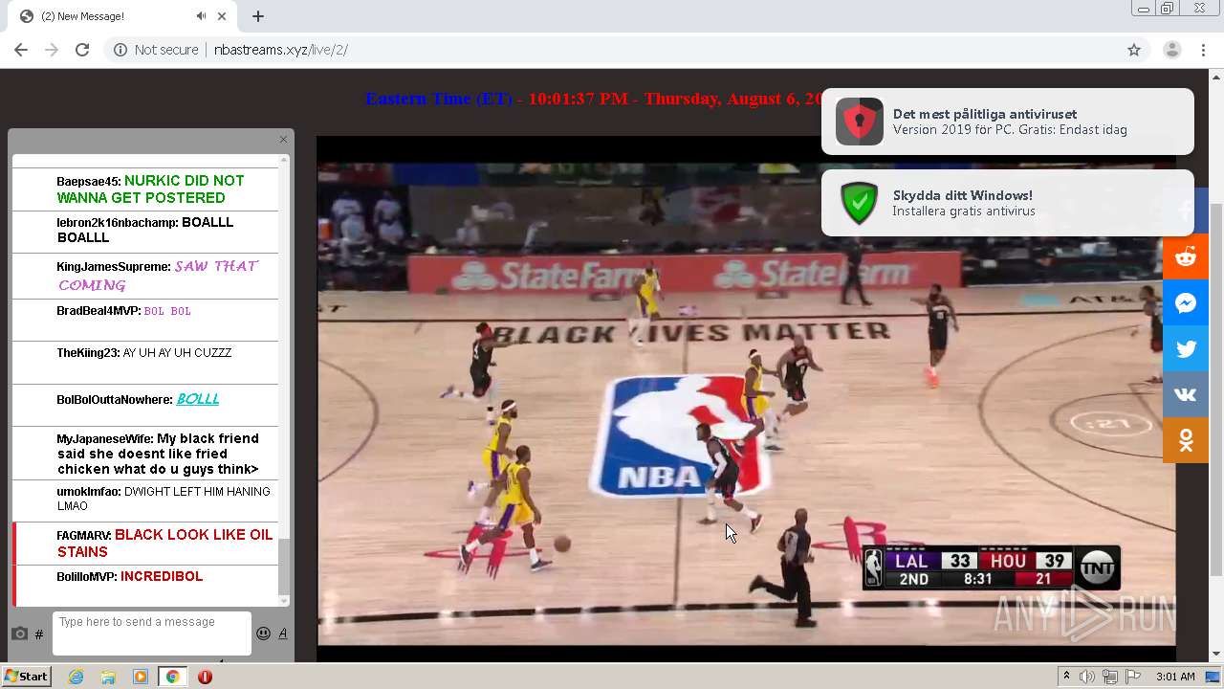This screenshot has height=689, width=1224.
Task: Open a new browser tab
Action: (x=258, y=16)
